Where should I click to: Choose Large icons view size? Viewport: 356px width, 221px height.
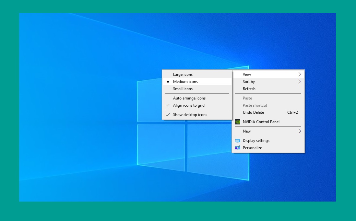click(x=197, y=75)
